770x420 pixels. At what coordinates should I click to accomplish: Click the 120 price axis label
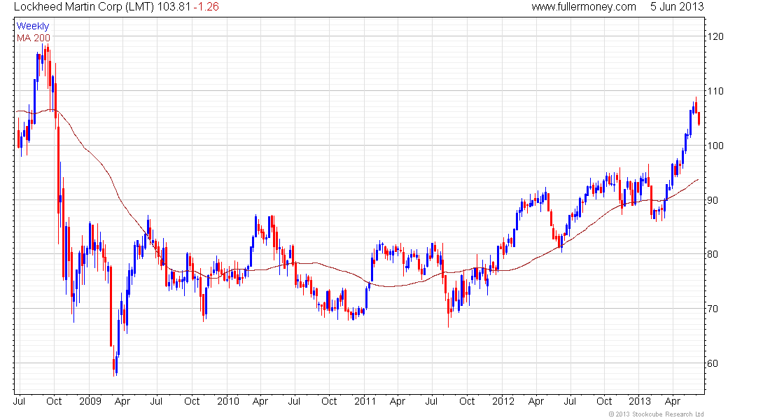715,37
